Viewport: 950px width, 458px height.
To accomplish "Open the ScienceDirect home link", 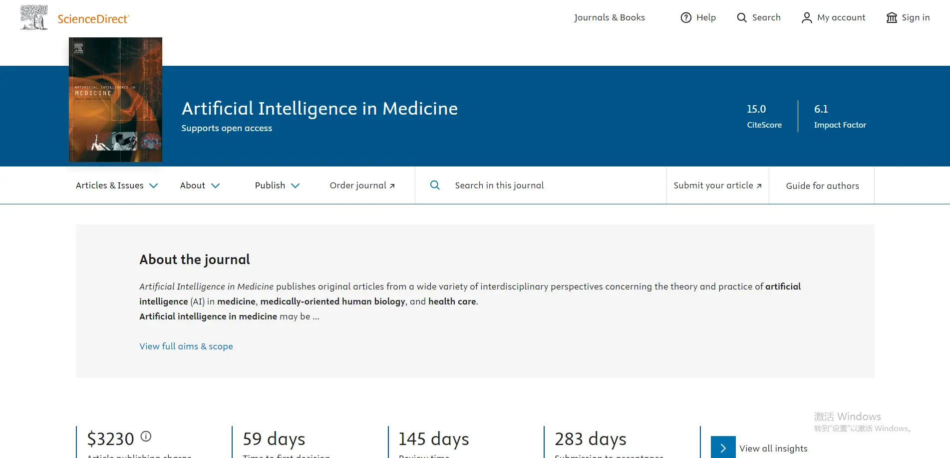I will click(93, 19).
